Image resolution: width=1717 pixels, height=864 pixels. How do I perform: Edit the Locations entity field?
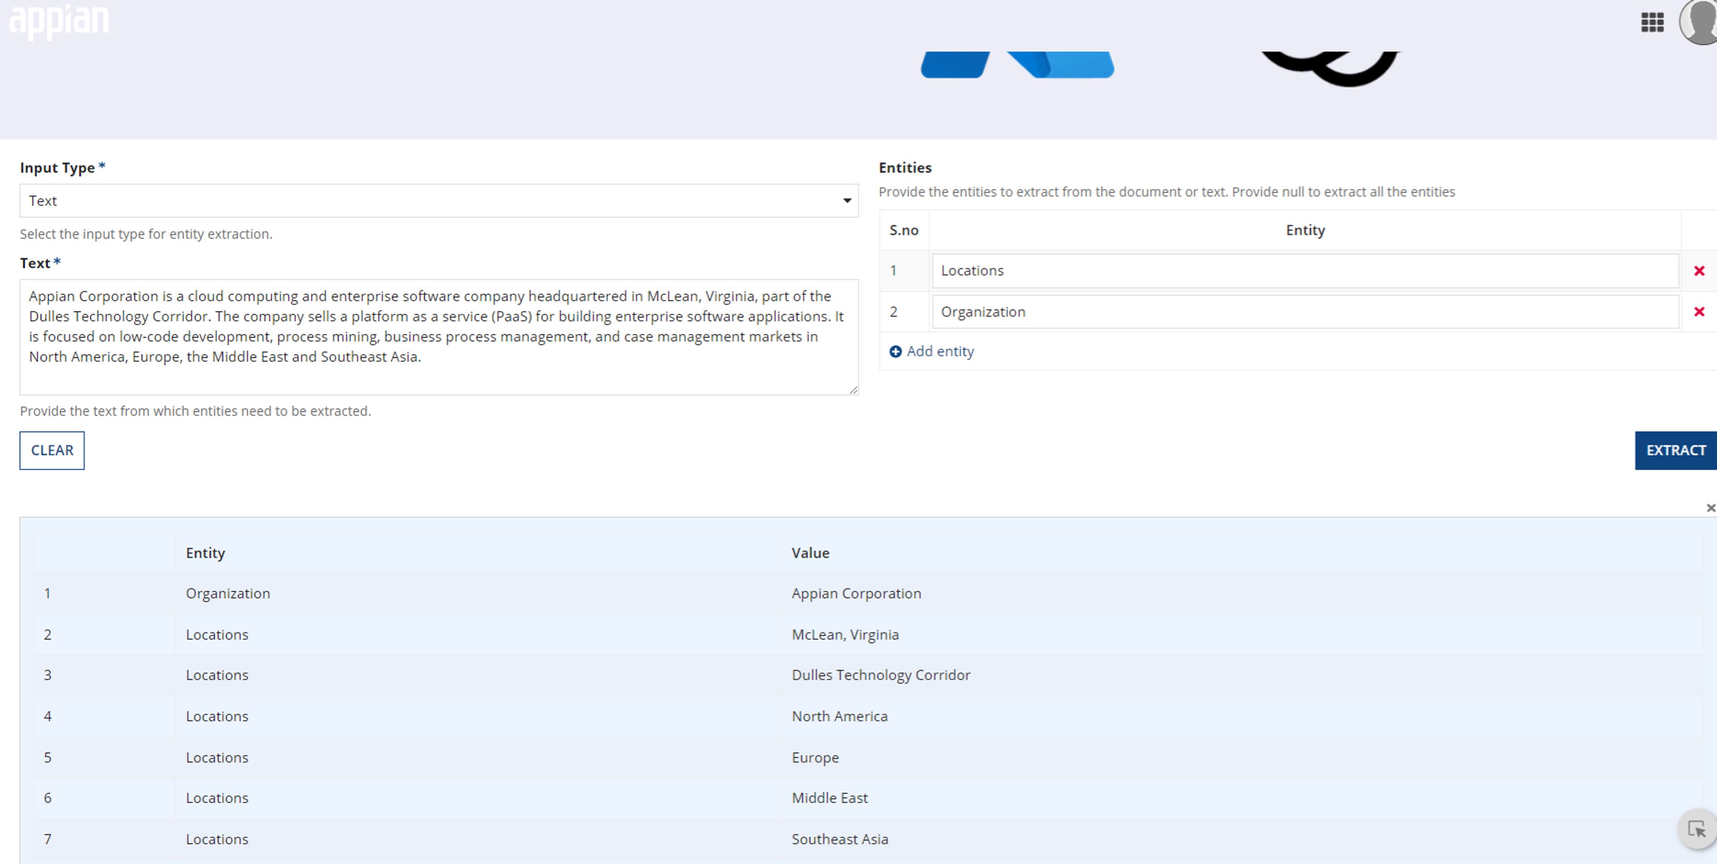coord(1304,270)
